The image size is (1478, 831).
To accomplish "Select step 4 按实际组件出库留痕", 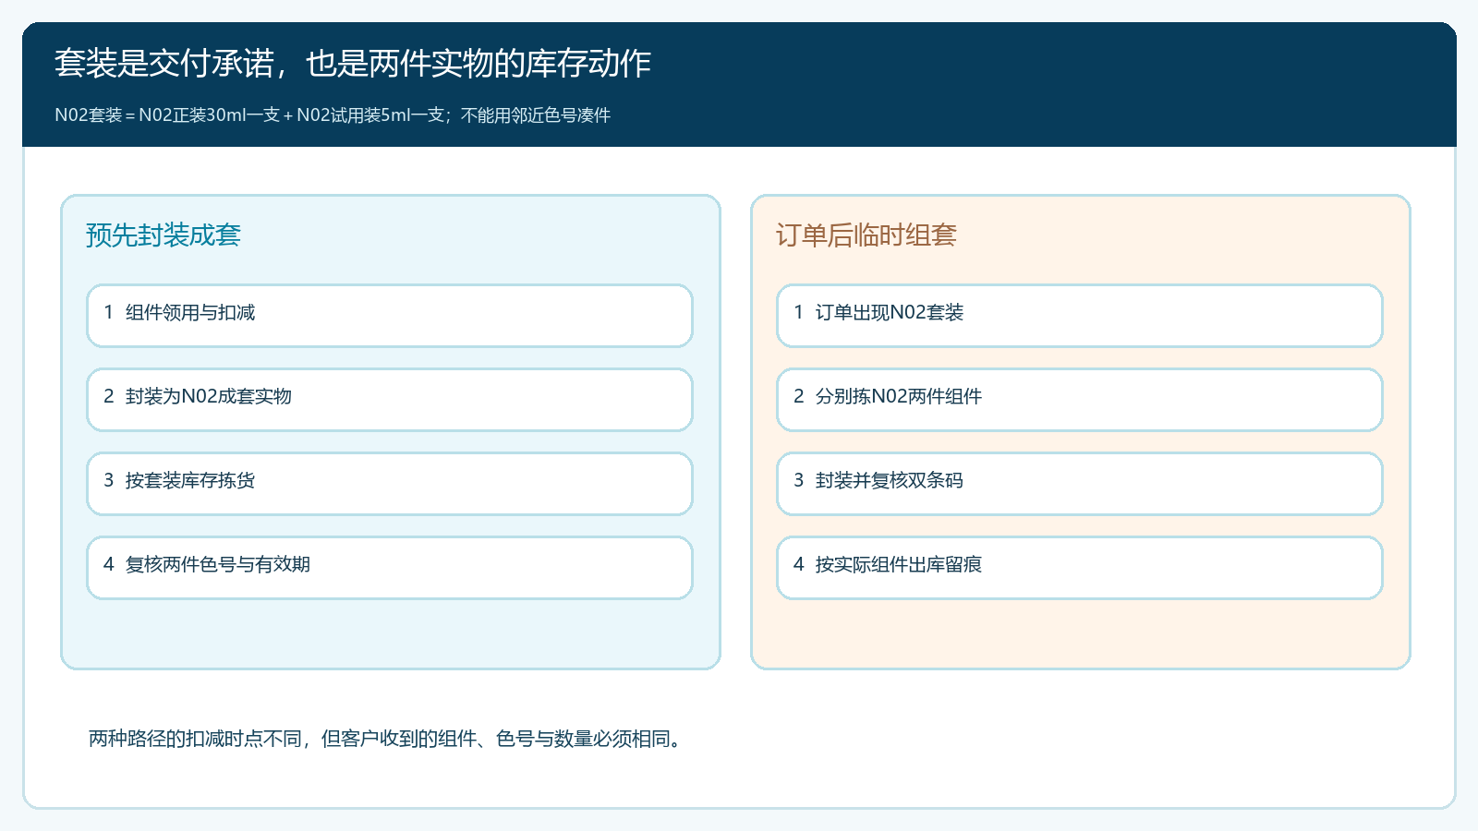I will click(x=1080, y=568).
